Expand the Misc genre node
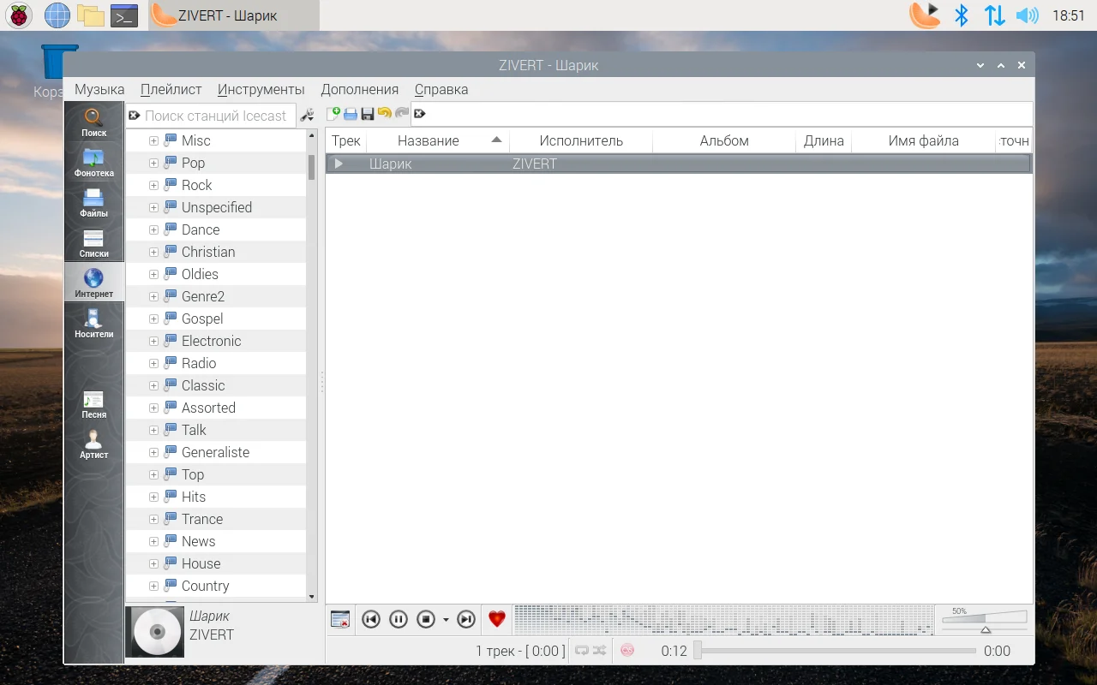The image size is (1097, 685). pyautogui.click(x=153, y=140)
